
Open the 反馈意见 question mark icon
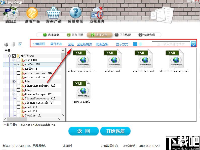pos(75,13)
